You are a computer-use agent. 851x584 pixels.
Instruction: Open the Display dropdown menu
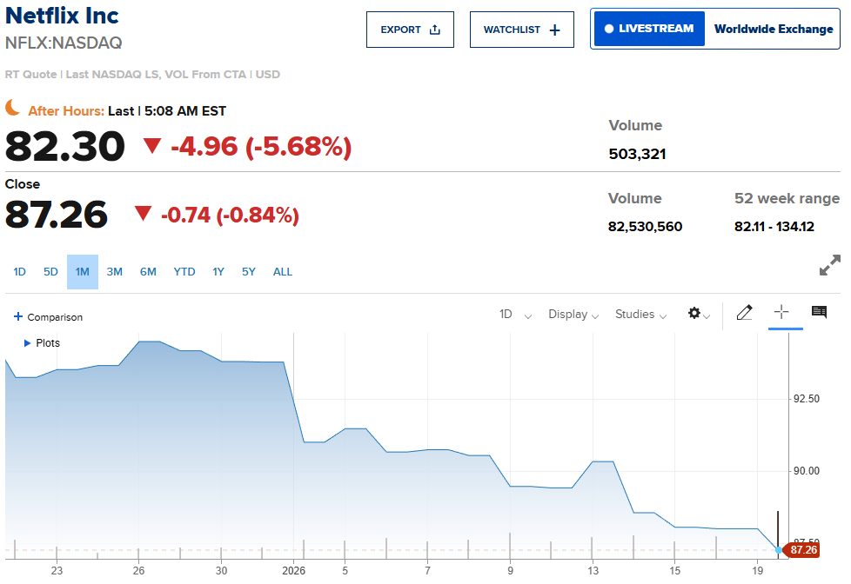[573, 315]
